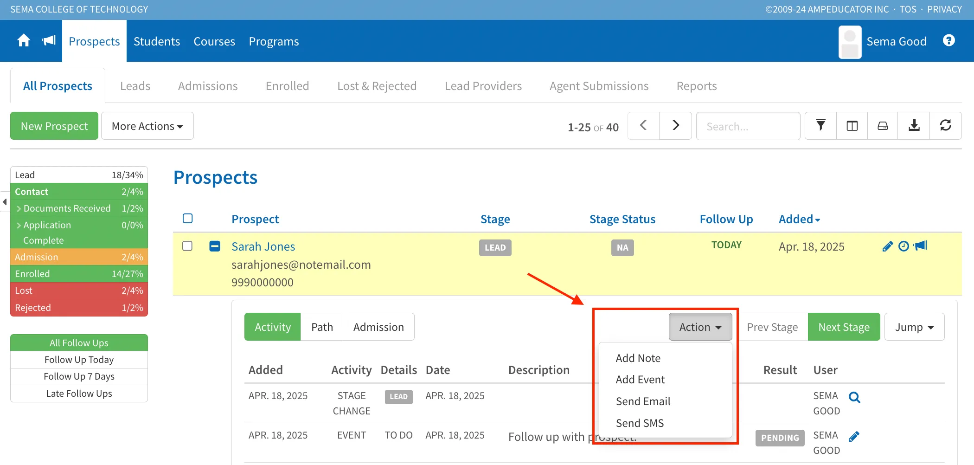
Task: Click Follow Up Today filter
Action: tap(79, 360)
